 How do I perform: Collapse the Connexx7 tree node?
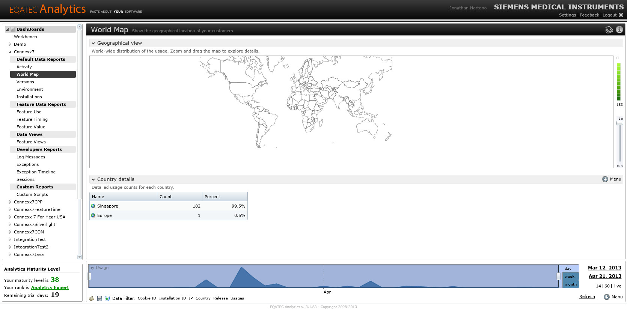click(10, 52)
